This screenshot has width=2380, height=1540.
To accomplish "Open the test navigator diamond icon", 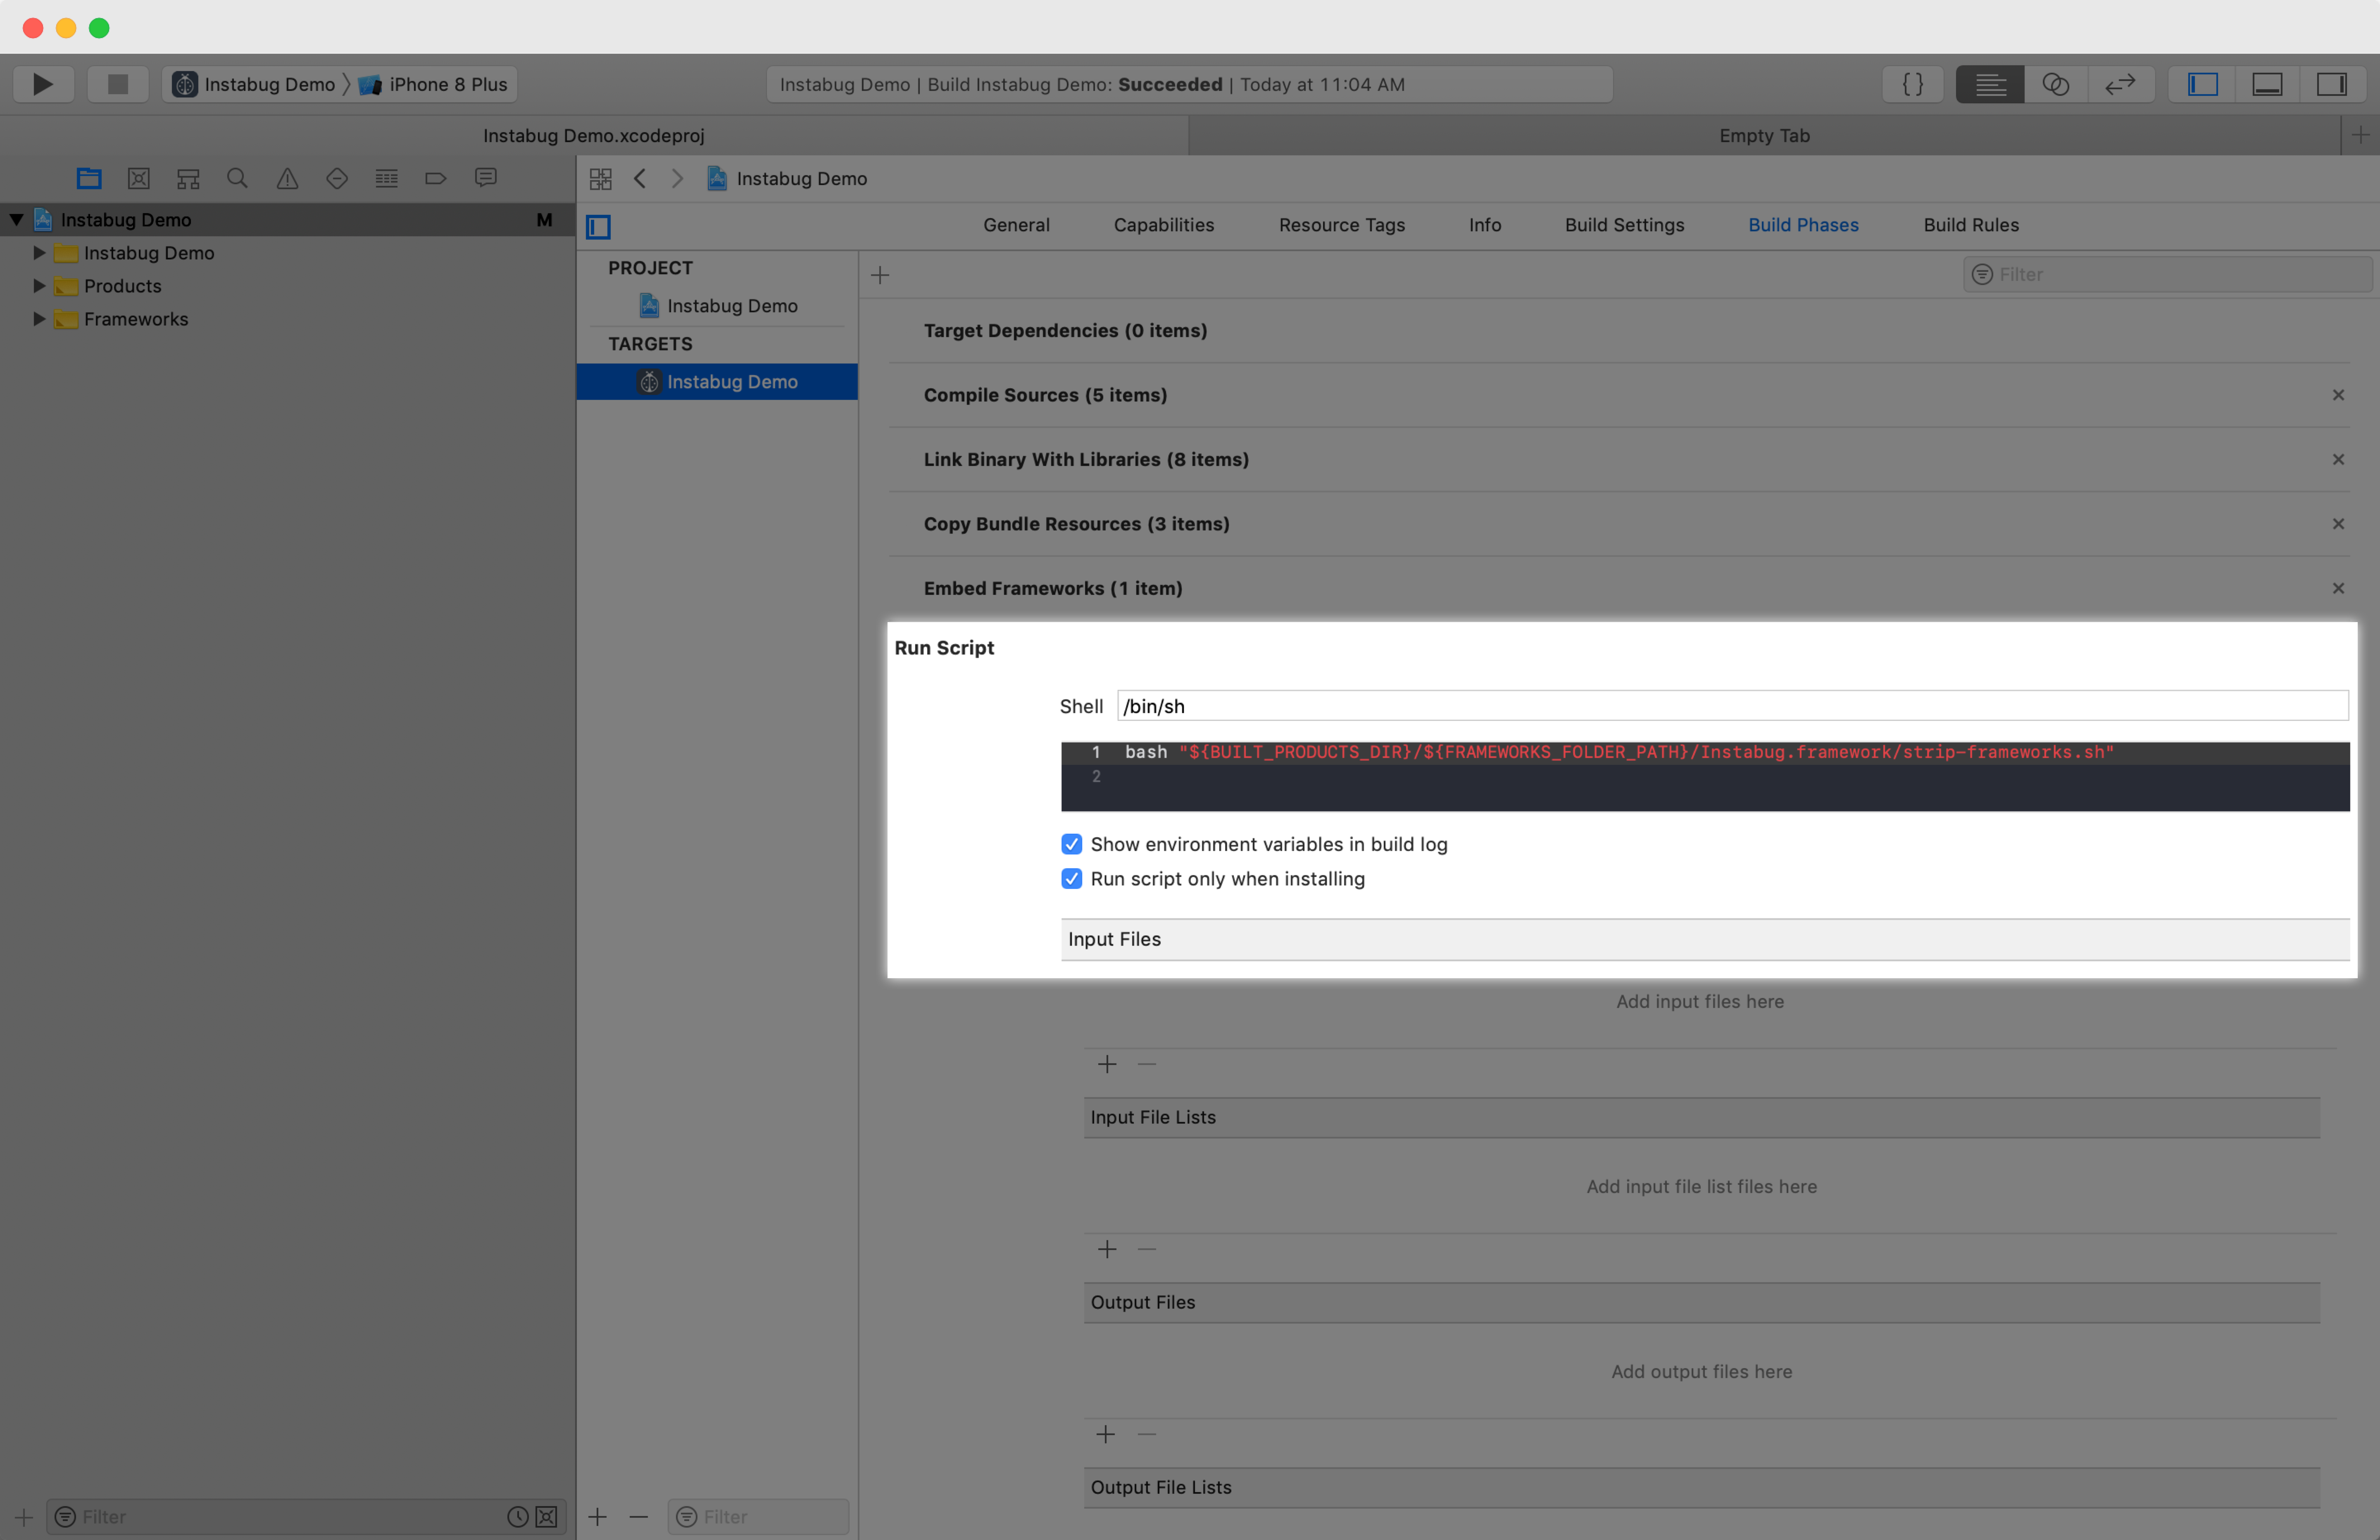I will [x=337, y=178].
